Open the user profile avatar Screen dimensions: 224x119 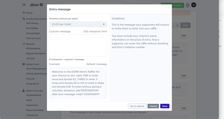coord(194,5)
